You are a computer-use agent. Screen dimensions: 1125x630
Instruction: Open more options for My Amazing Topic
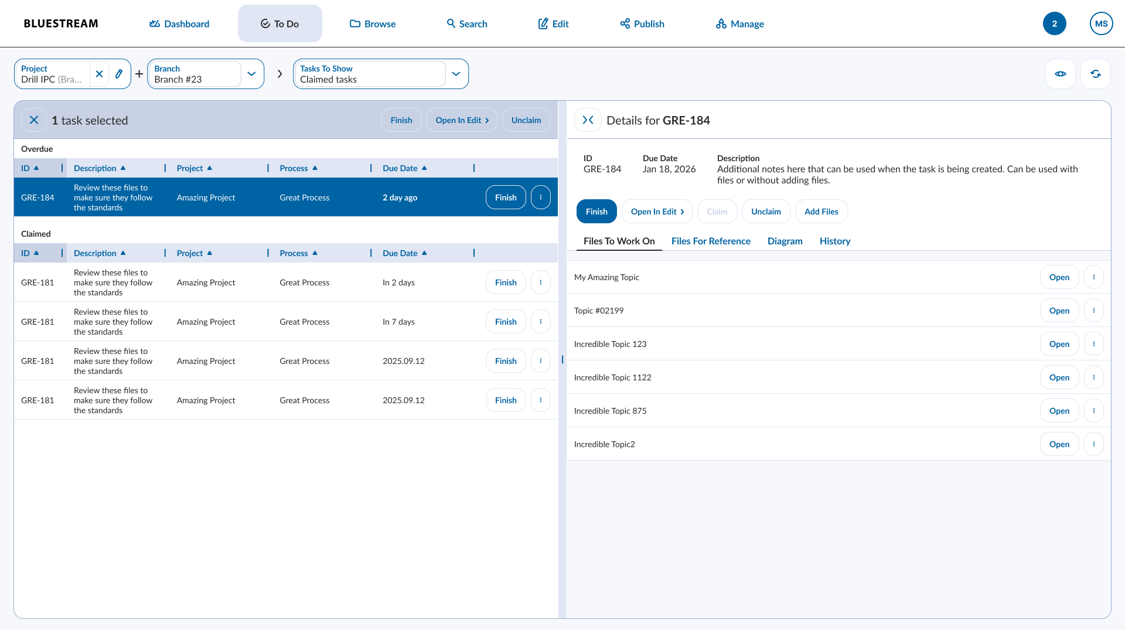tap(1094, 277)
